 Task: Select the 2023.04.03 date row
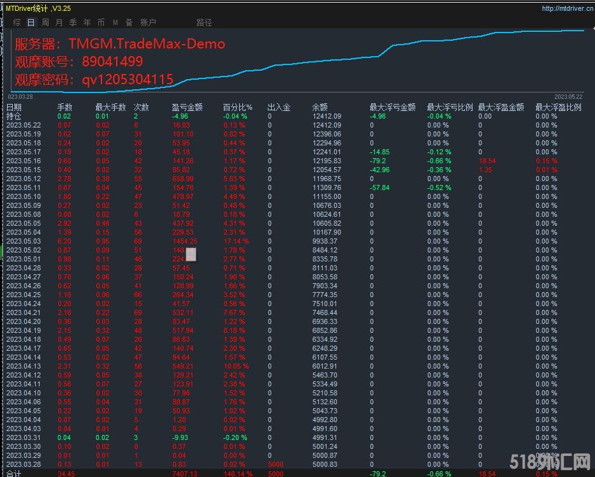click(x=24, y=429)
